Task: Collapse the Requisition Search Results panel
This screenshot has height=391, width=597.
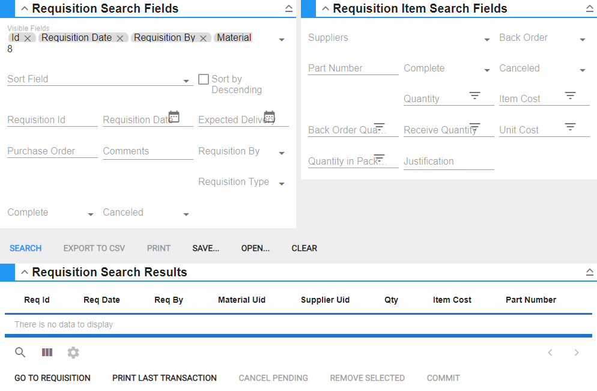Action: 25,272
